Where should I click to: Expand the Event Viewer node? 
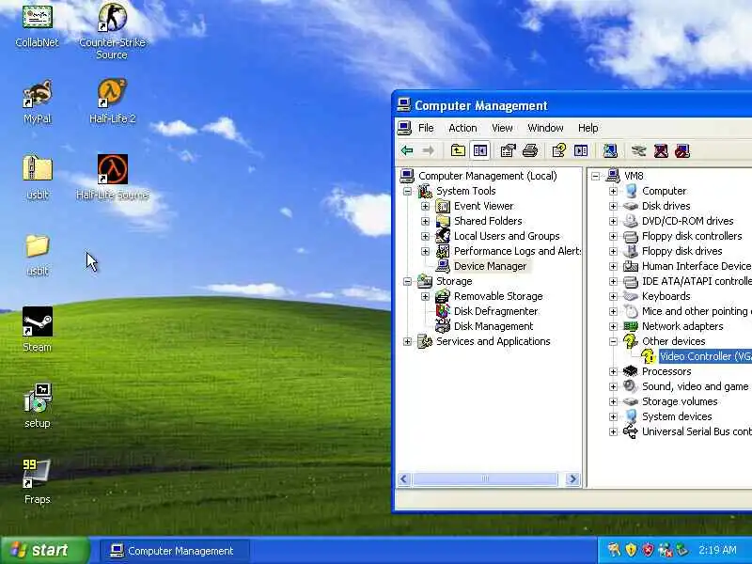pyautogui.click(x=426, y=206)
